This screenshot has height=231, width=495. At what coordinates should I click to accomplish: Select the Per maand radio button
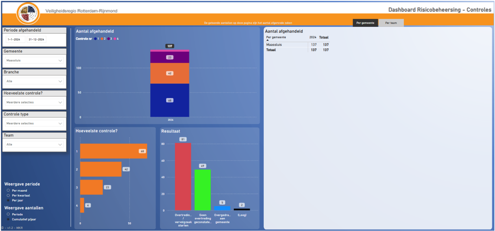tap(8, 191)
